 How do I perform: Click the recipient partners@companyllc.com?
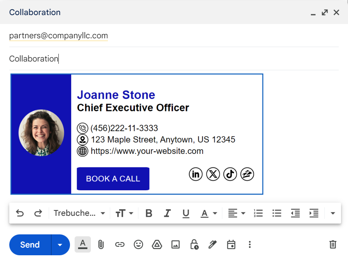[x=58, y=36]
